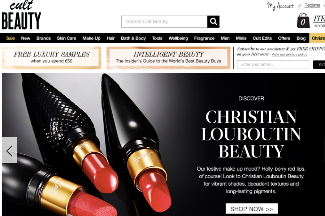
Task: Open the Christmas tab in navigation
Action: click(x=317, y=38)
